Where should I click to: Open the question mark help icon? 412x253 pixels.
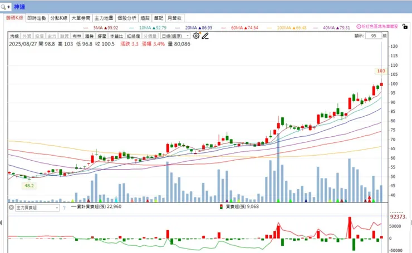pos(64,208)
